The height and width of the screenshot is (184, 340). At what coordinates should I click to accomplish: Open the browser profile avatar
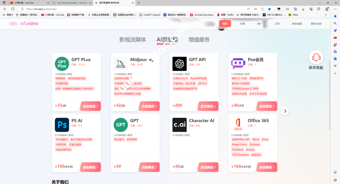point(327,9)
